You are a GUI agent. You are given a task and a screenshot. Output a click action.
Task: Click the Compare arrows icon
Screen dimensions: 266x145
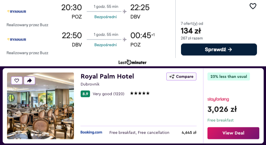click(x=172, y=77)
